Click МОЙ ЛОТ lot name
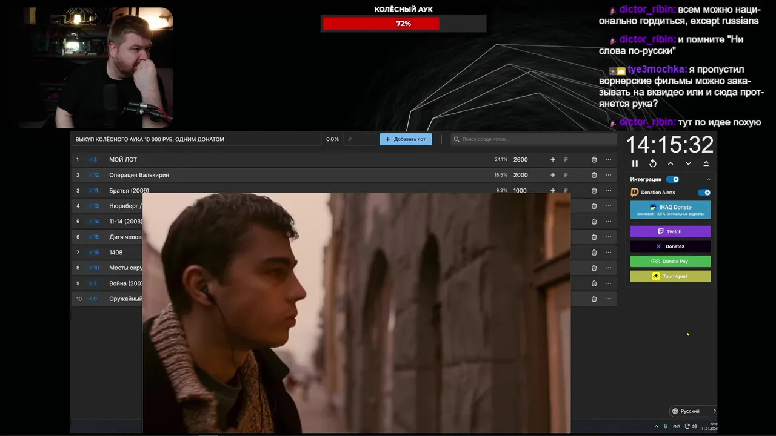776x436 pixels. click(123, 160)
